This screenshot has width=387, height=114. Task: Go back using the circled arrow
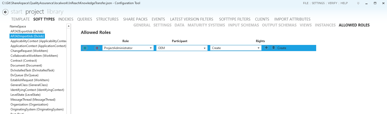[5, 12]
